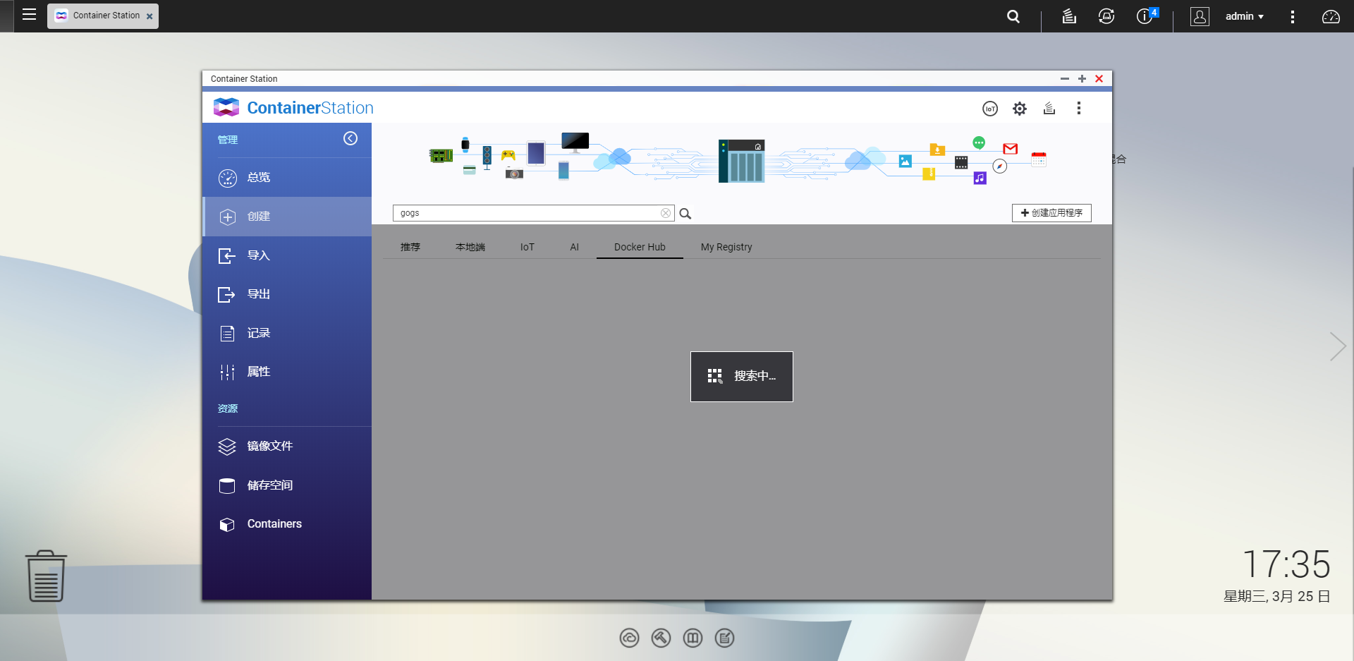Open the admin user dropdown
The width and height of the screenshot is (1354, 661).
1244,16
